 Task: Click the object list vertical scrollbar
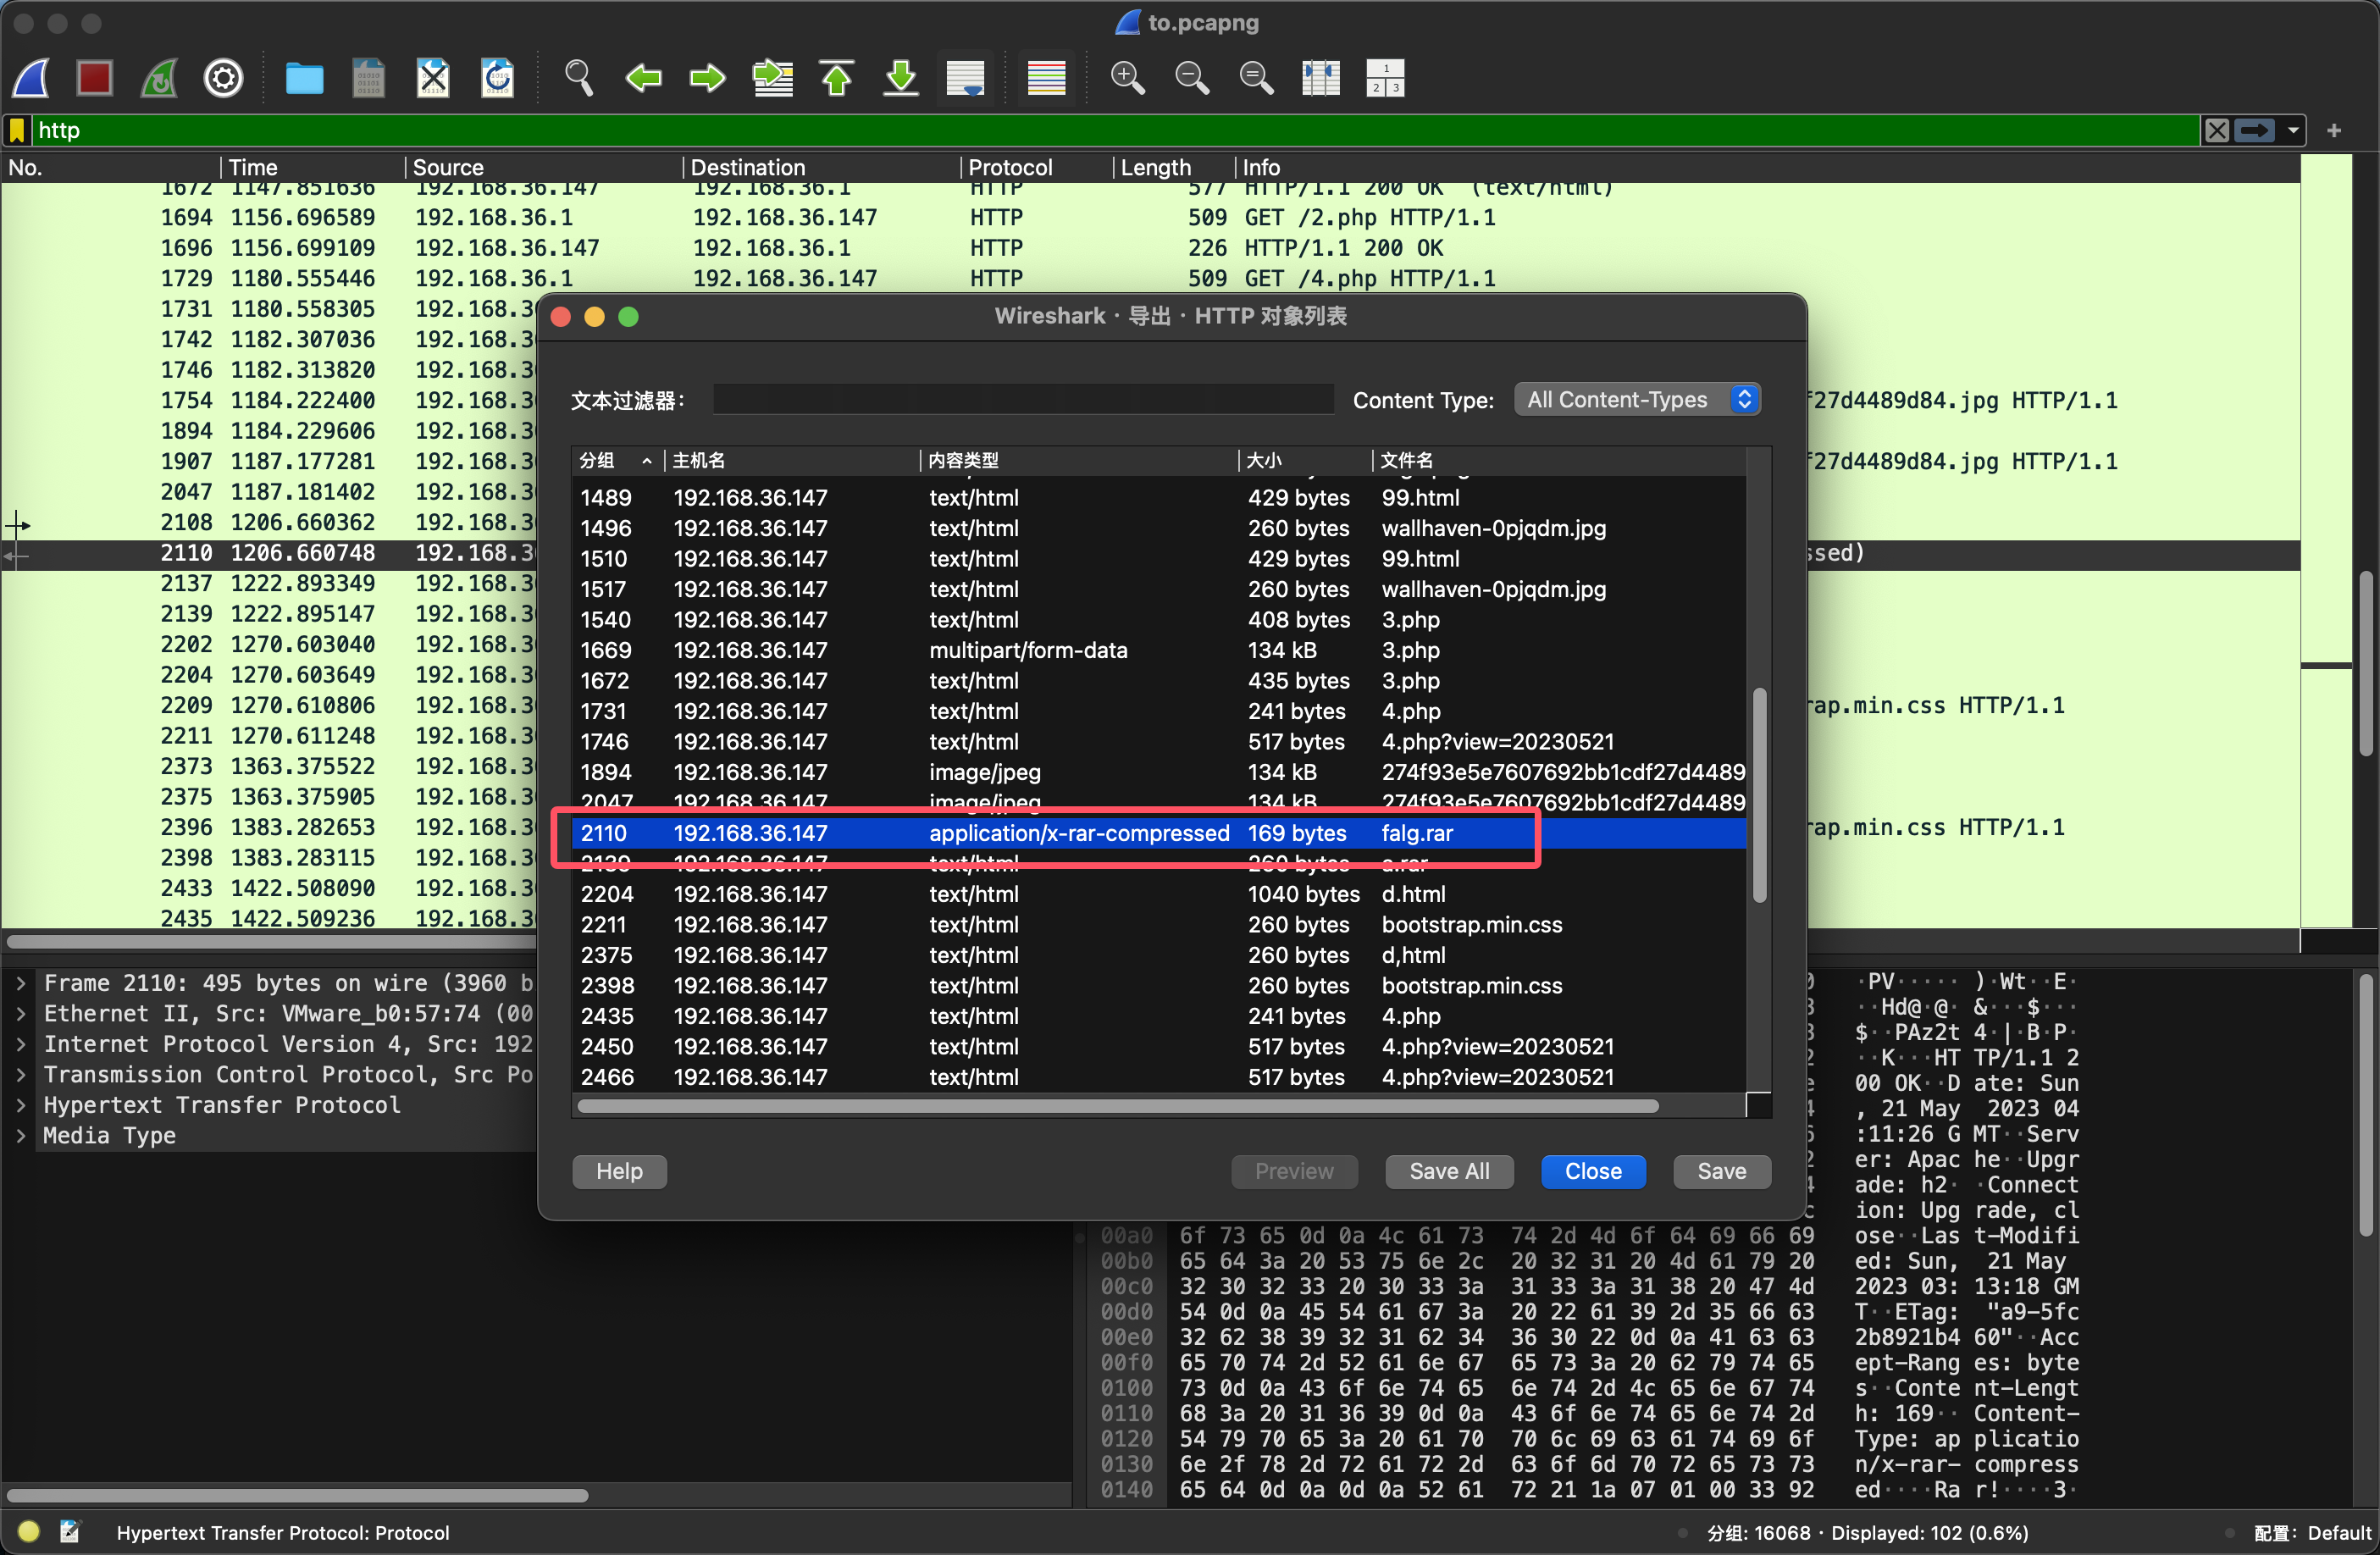1760,795
